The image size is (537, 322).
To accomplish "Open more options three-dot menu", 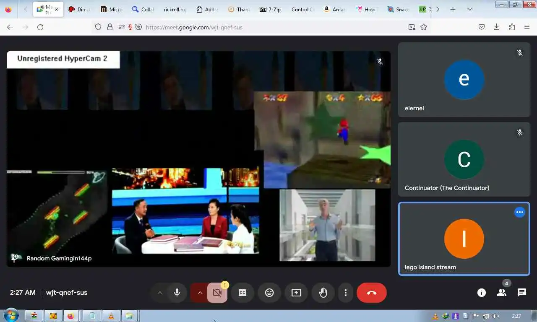I will [346, 293].
